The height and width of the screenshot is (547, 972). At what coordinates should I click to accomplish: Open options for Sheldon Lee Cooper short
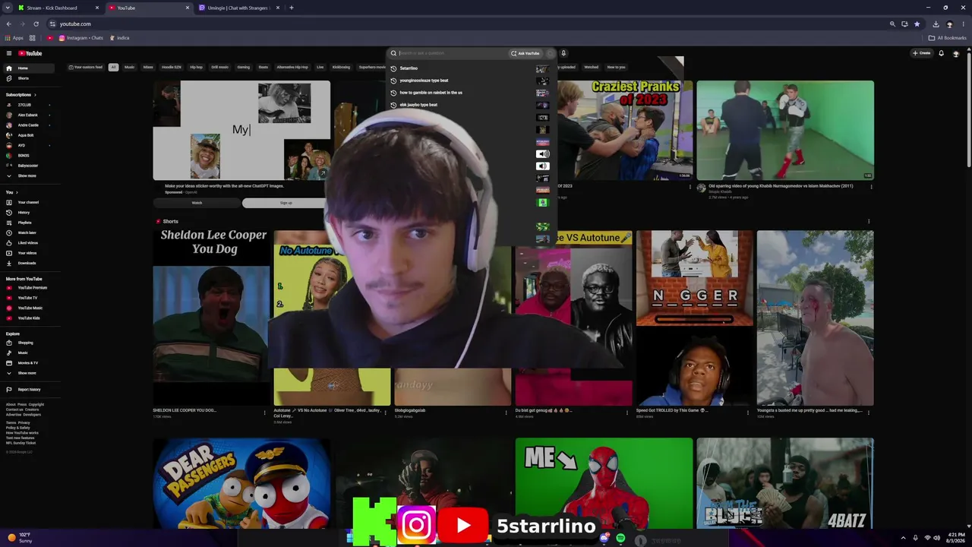coord(264,413)
